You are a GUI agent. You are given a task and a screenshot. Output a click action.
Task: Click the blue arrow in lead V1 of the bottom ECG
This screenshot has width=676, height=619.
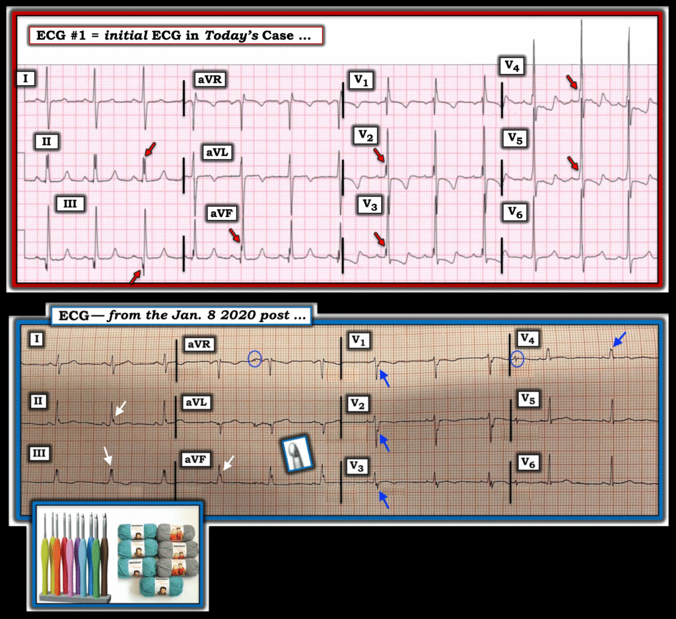[x=384, y=378]
